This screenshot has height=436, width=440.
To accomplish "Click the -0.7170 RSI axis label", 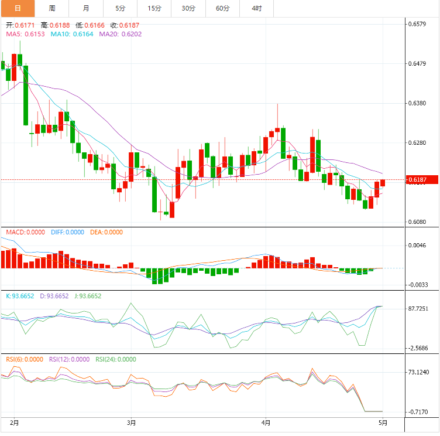I will (x=418, y=412).
